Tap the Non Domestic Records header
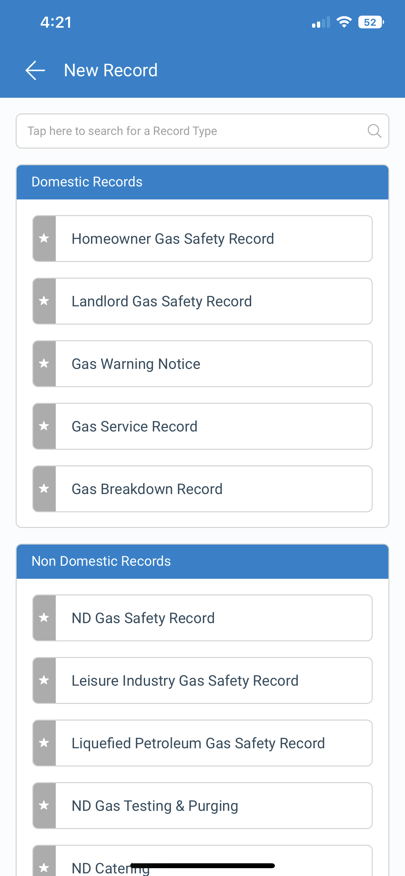This screenshot has height=876, width=405. 202,561
